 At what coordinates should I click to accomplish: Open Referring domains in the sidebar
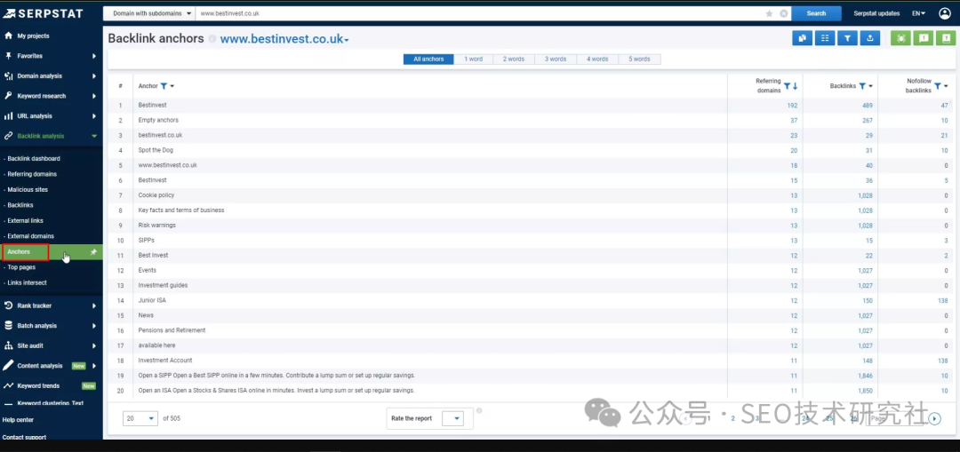pyautogui.click(x=32, y=174)
